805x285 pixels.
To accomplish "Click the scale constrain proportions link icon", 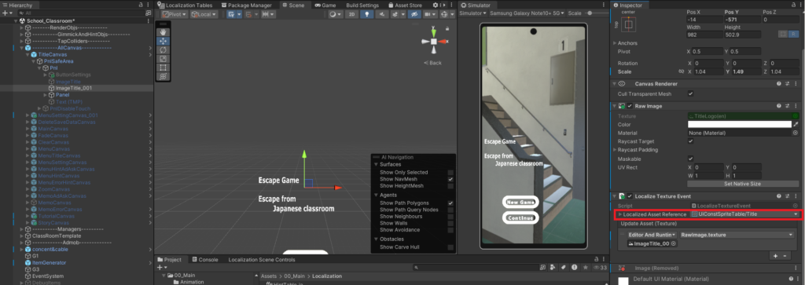I will click(x=682, y=71).
